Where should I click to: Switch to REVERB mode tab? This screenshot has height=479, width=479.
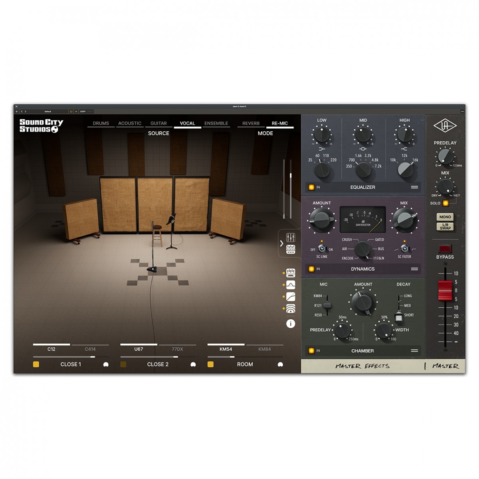[x=251, y=123]
